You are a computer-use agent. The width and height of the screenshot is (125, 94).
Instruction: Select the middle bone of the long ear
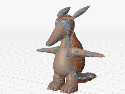tap(80, 13)
